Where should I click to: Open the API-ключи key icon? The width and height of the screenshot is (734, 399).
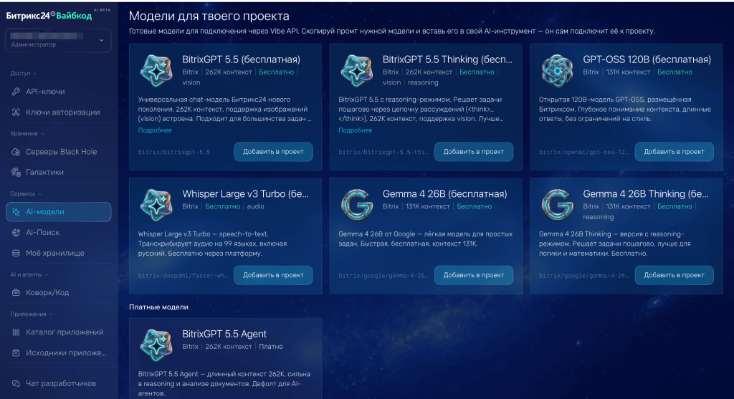pos(16,92)
